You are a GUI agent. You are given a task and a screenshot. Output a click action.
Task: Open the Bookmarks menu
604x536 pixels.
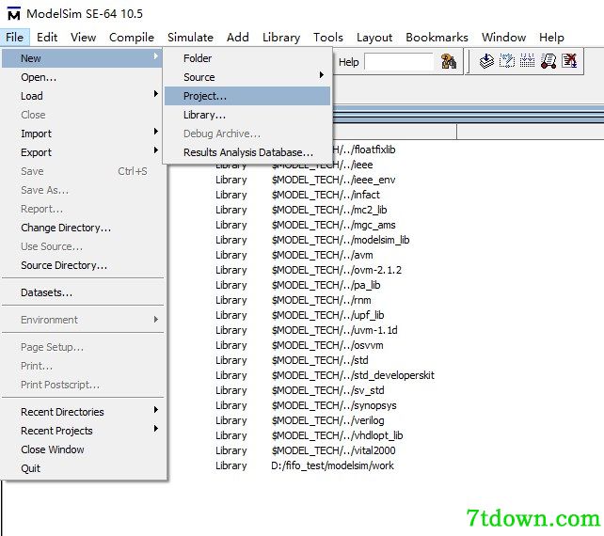tap(437, 38)
